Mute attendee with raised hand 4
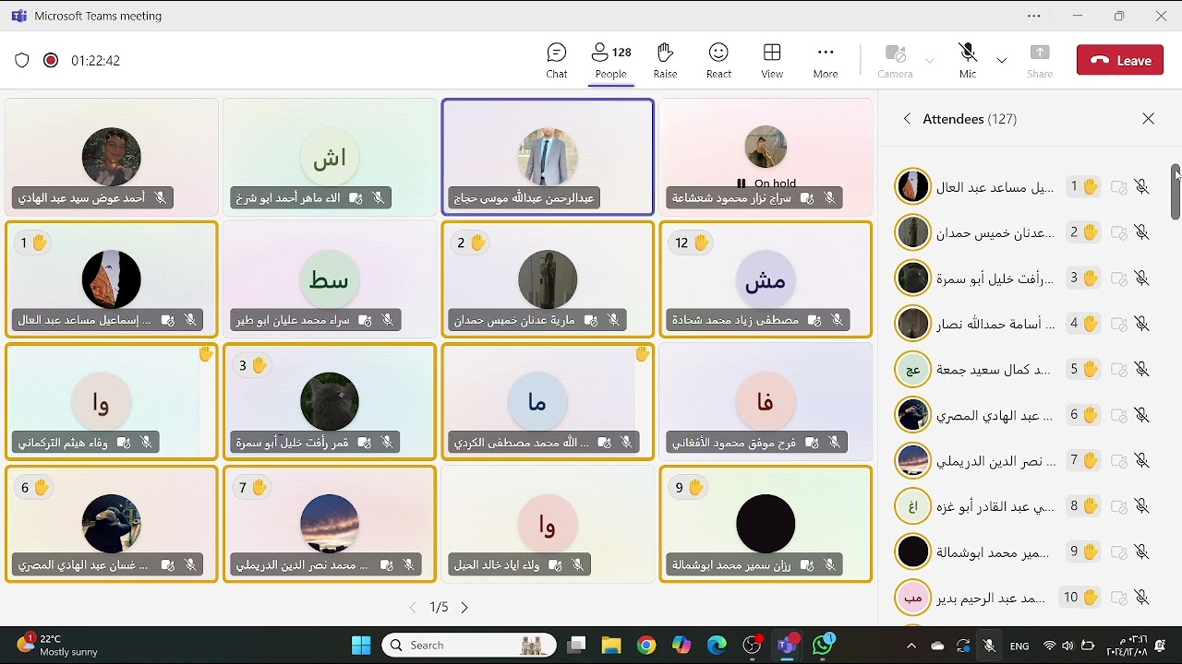This screenshot has height=664, width=1182. (1141, 324)
